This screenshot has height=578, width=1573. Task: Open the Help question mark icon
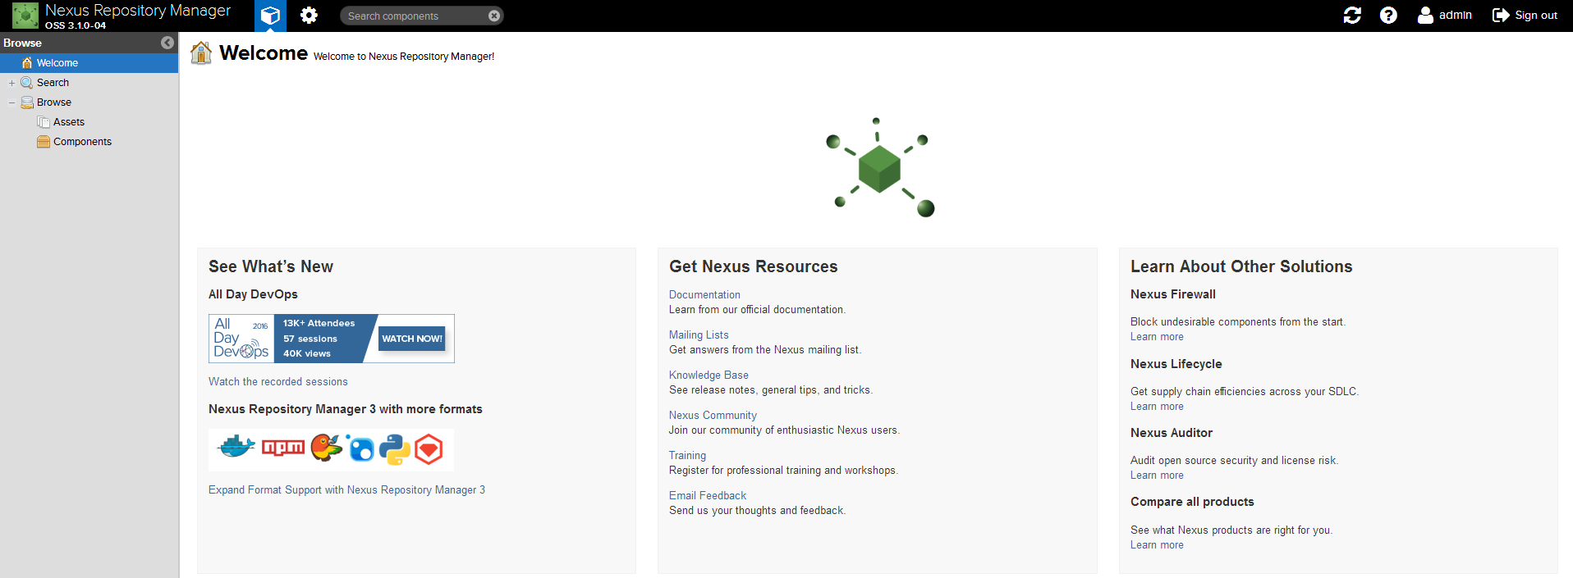tap(1388, 16)
